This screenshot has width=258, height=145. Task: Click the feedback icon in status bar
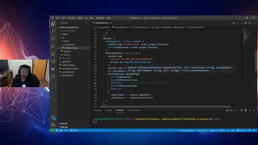[x=249, y=130]
